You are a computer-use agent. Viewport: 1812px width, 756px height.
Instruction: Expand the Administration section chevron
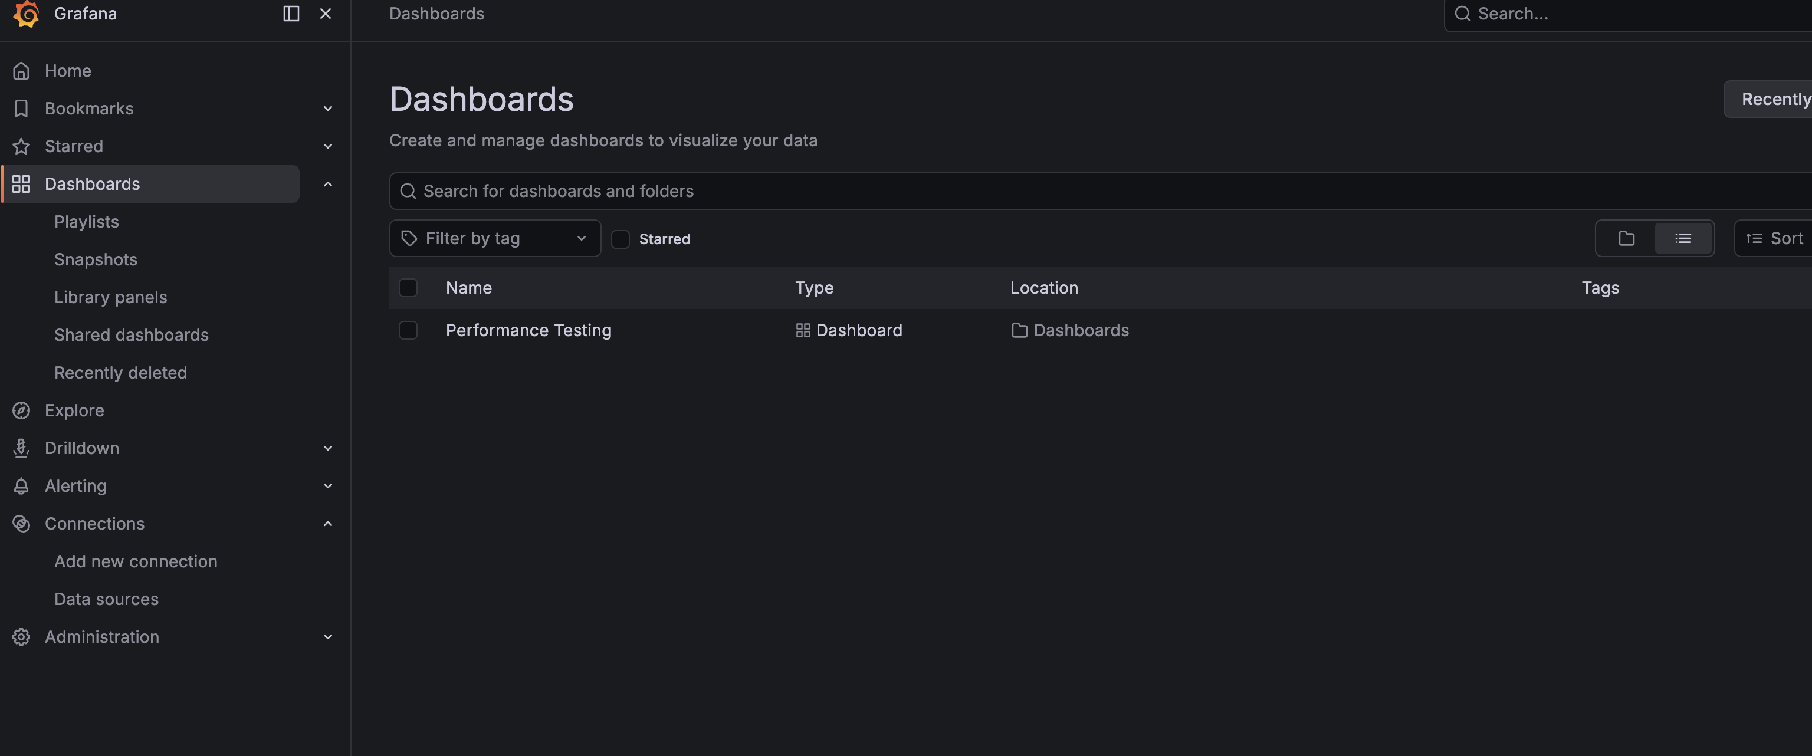(327, 636)
